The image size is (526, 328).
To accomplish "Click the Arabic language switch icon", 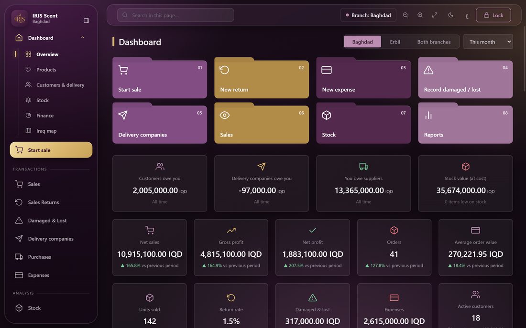I will [467, 15].
